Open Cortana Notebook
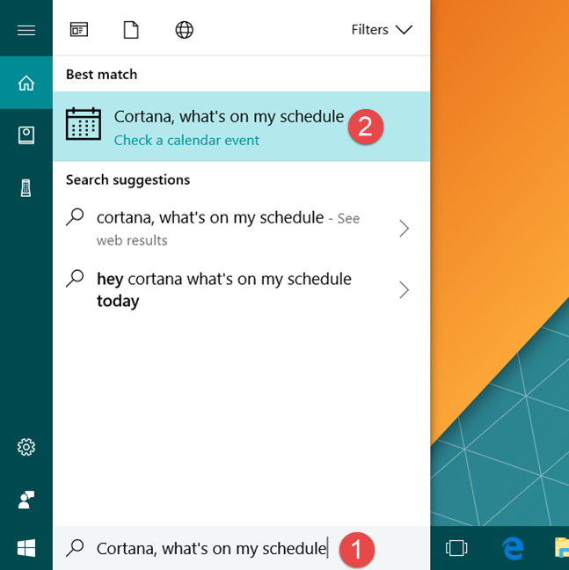Viewport: 569px width, 570px height. 26,135
